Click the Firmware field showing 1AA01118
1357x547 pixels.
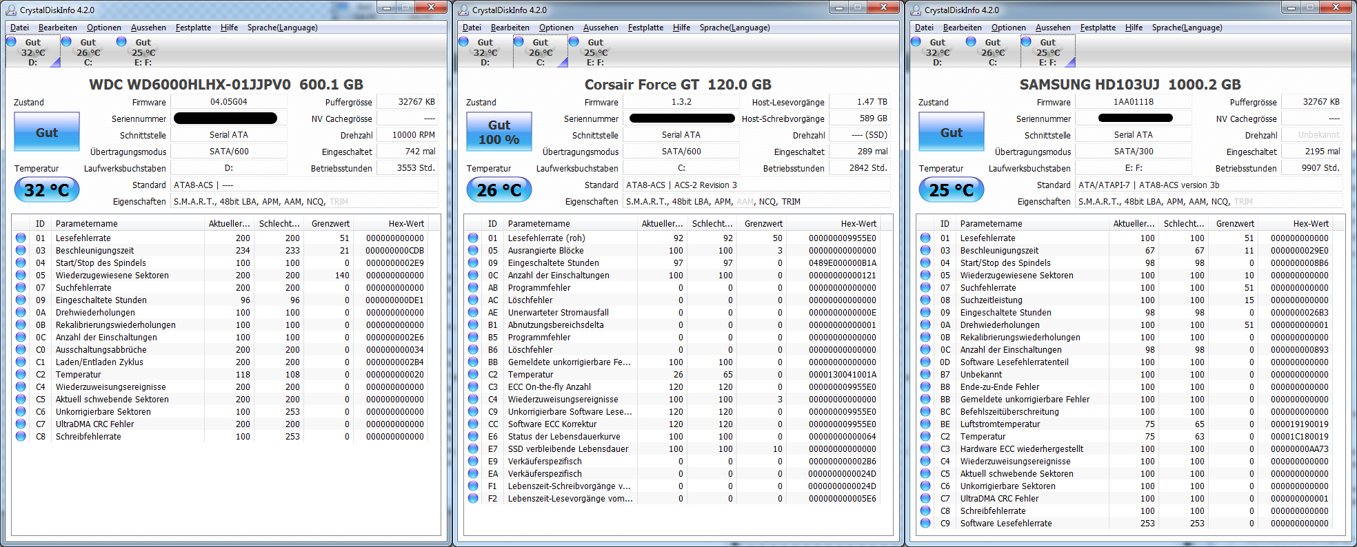(x=1134, y=102)
